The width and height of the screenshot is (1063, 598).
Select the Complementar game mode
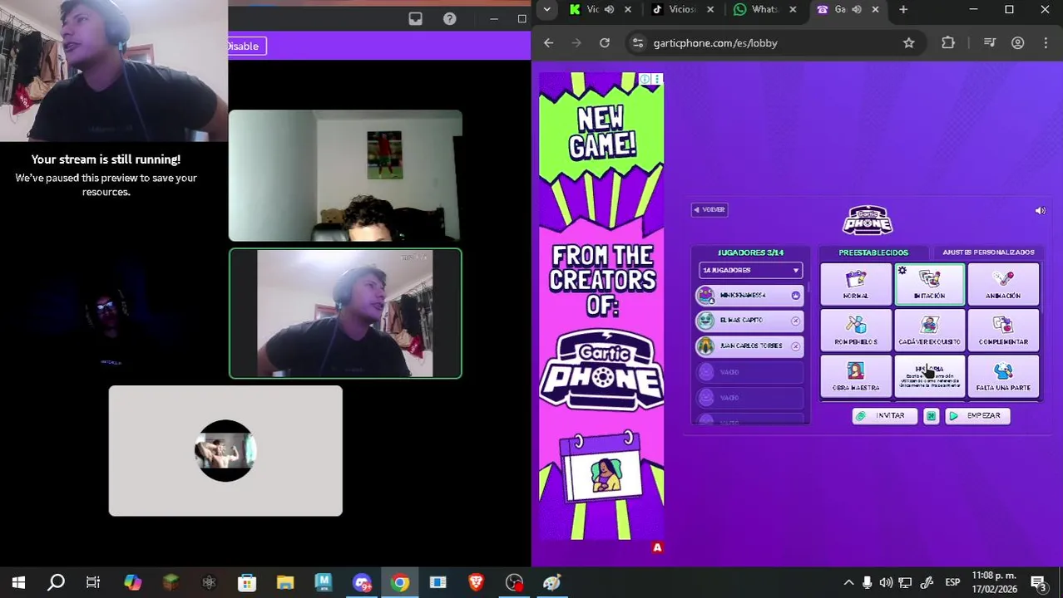(1003, 330)
